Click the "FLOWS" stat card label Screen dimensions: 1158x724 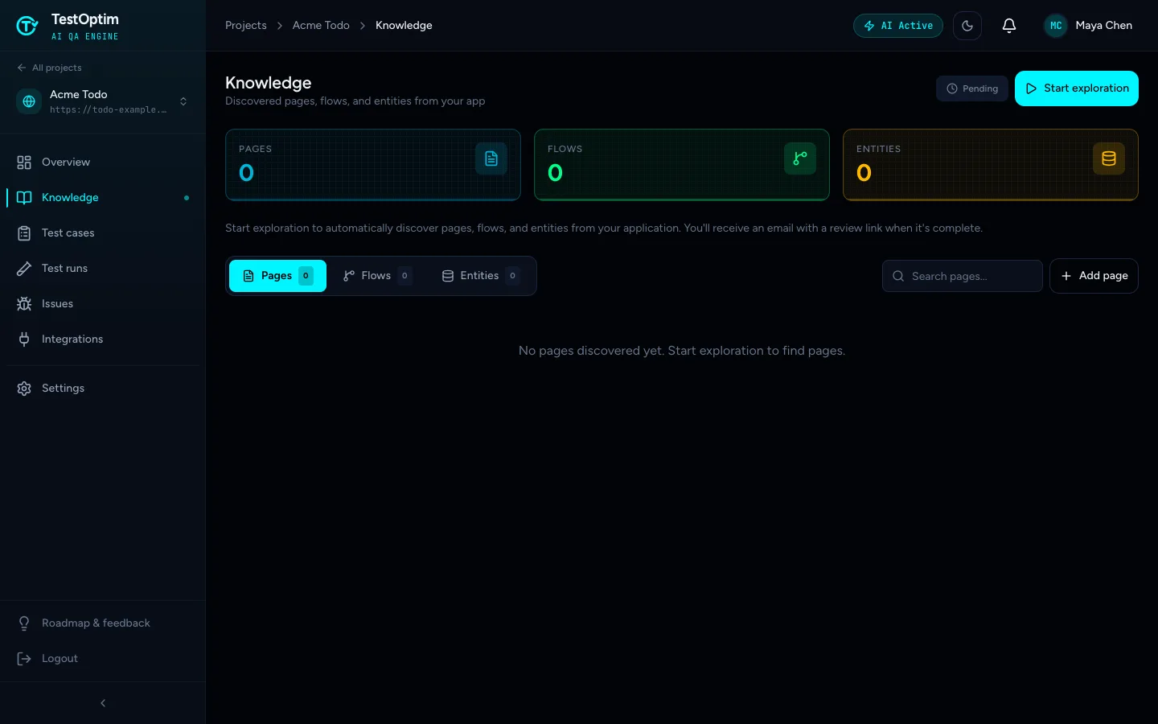click(x=565, y=149)
